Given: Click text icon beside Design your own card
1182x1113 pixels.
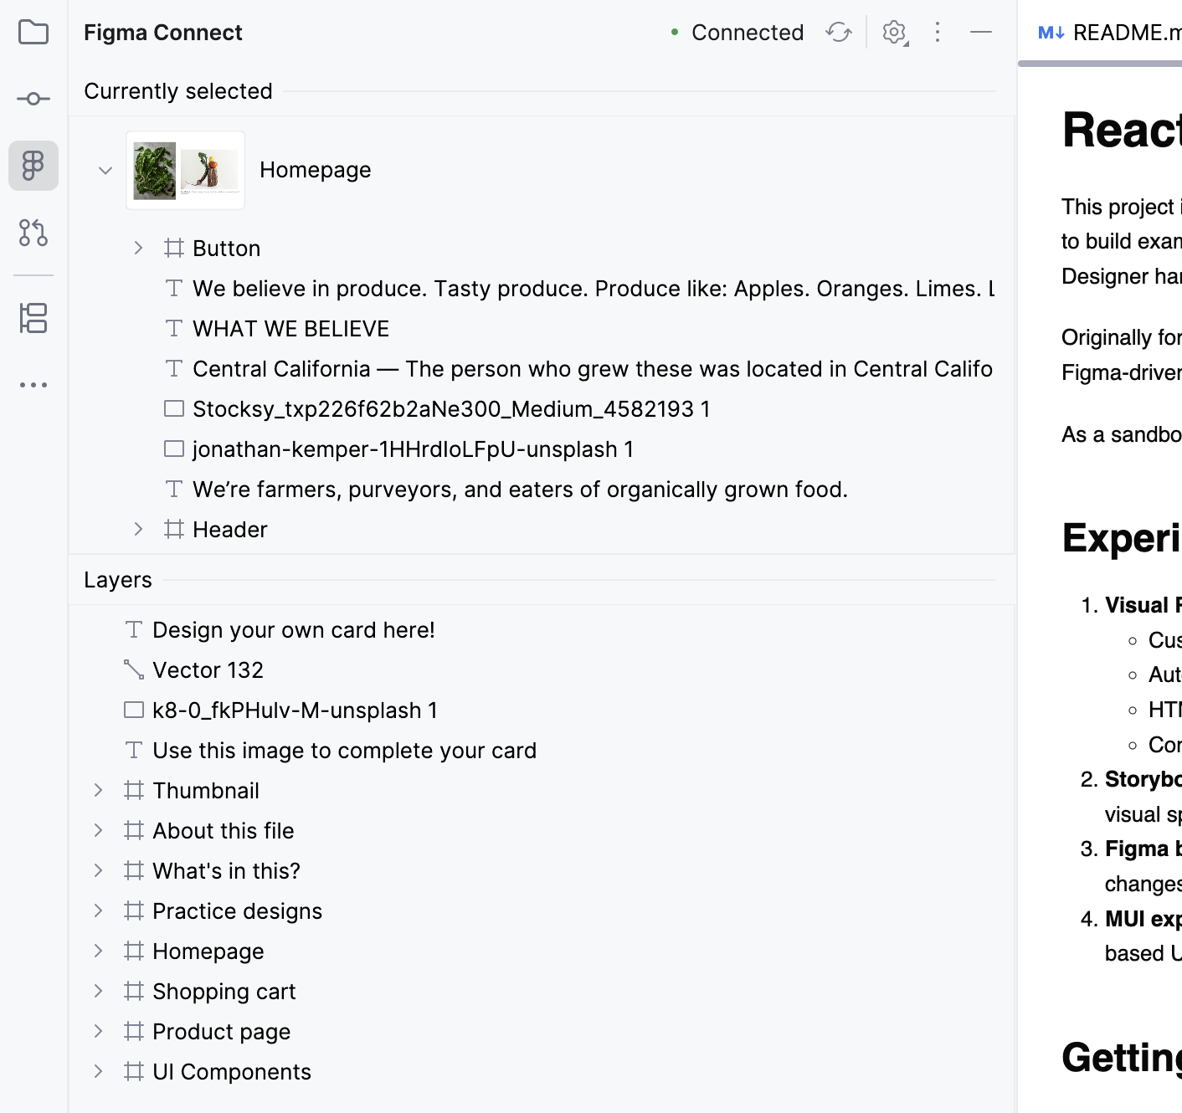Looking at the screenshot, I should click(134, 629).
